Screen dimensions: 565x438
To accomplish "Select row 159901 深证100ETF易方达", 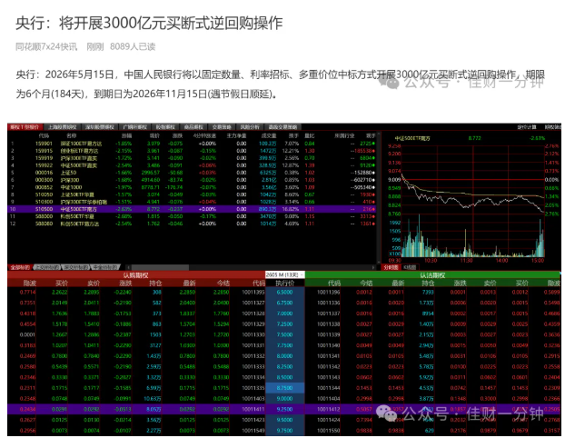I will [192, 144].
